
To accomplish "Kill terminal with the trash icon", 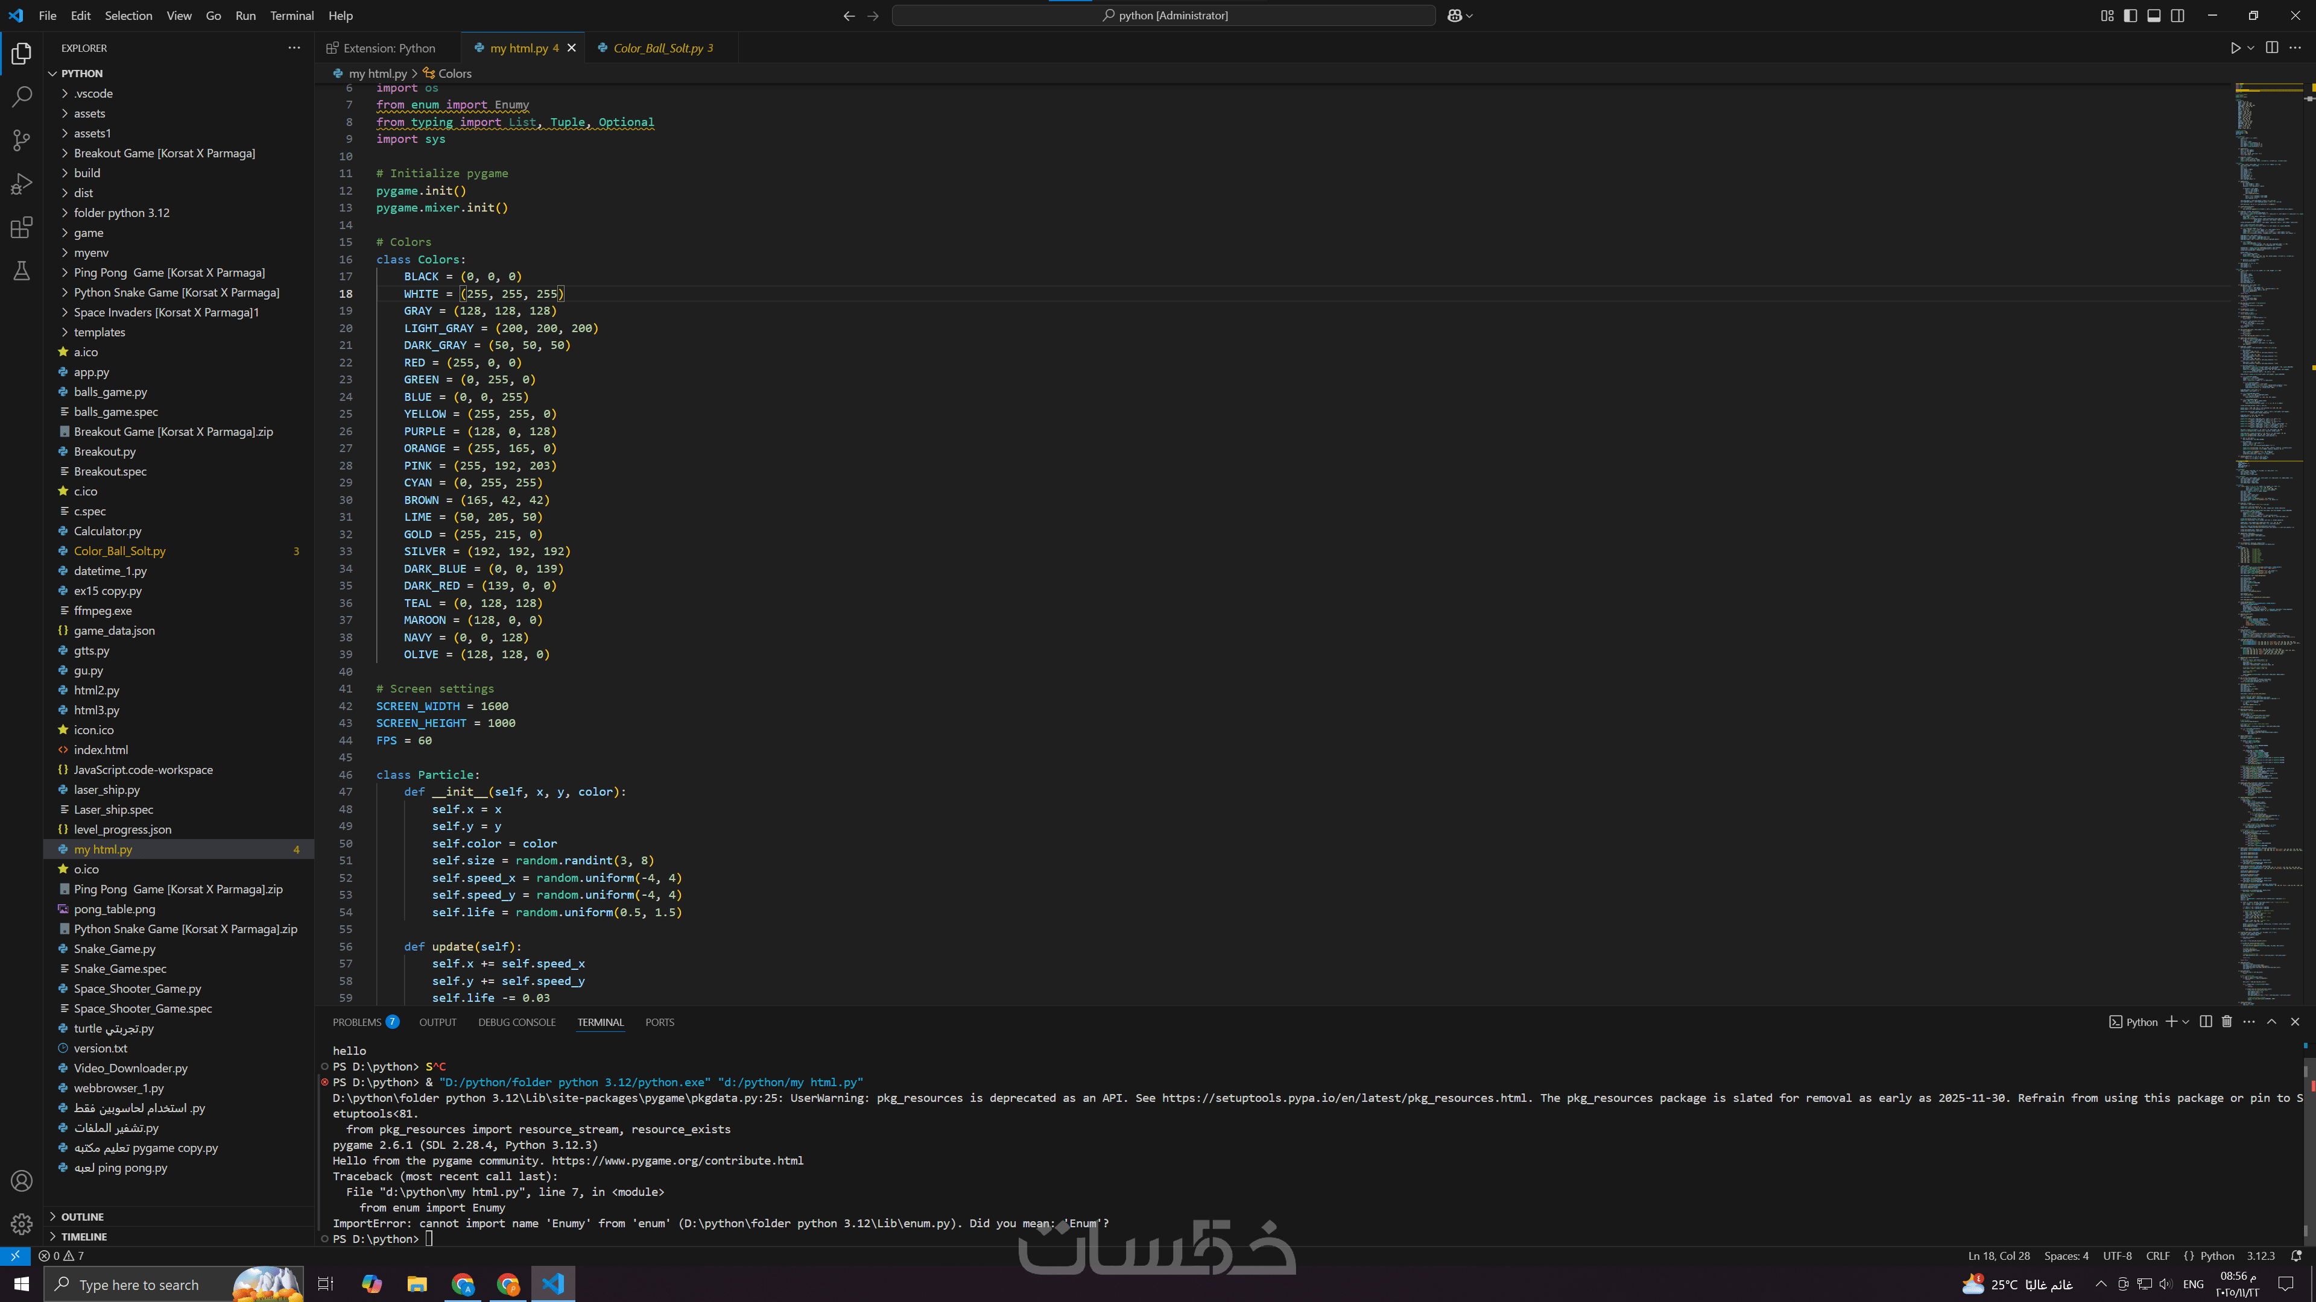I will [2227, 1022].
